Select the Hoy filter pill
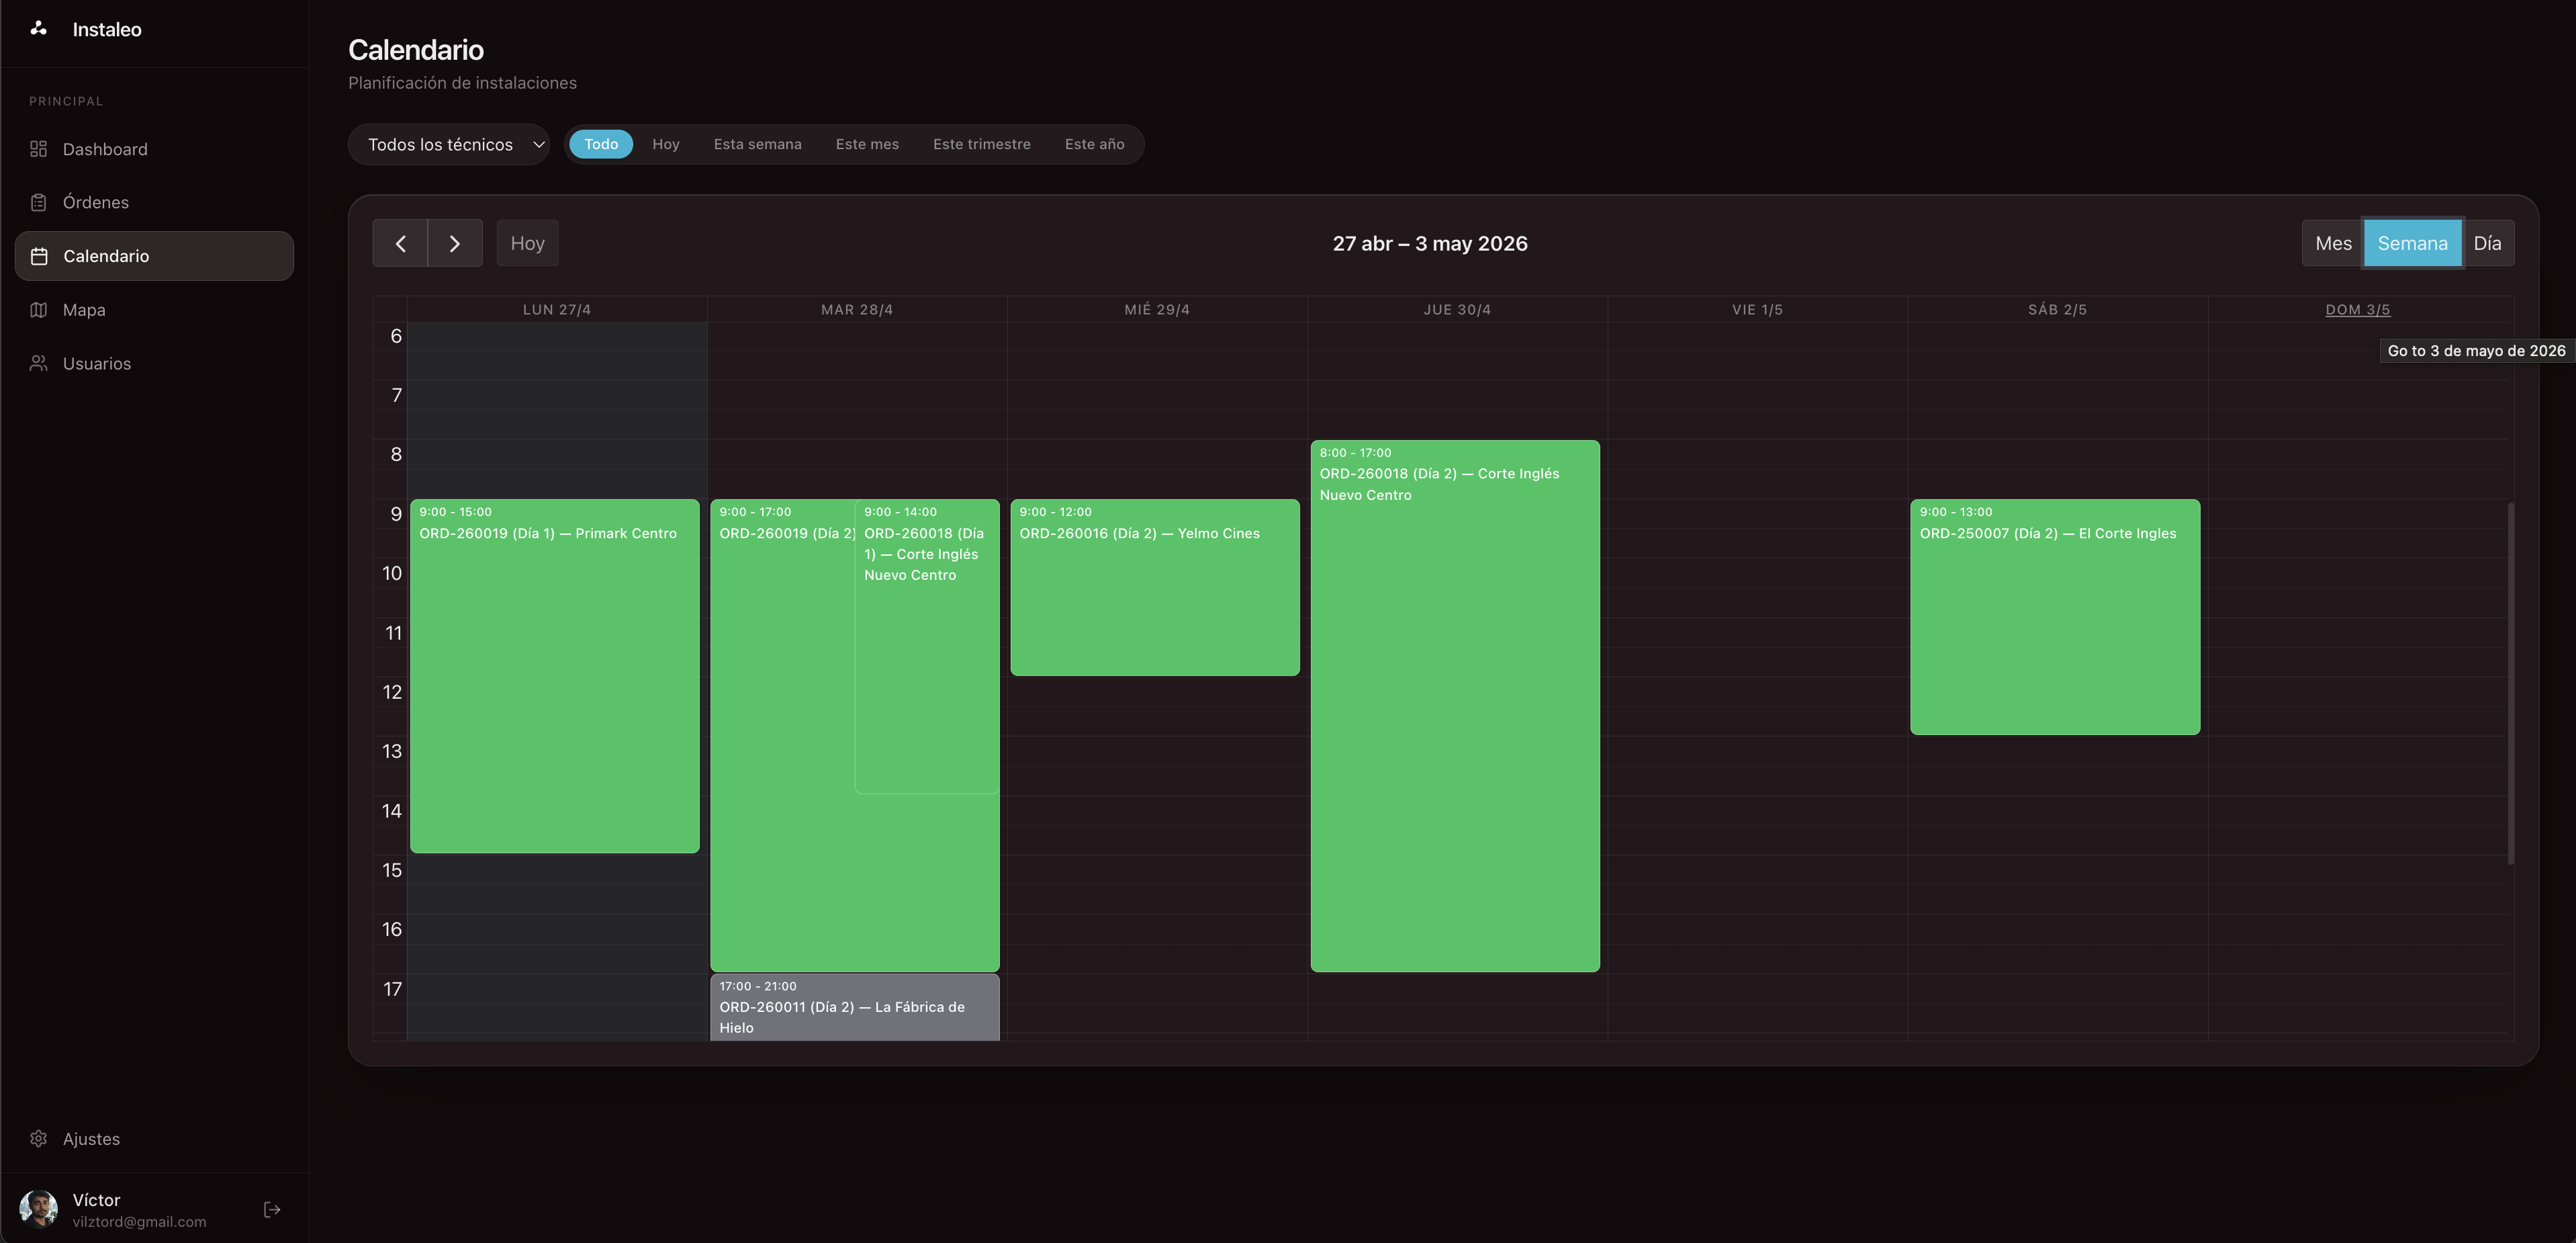The height and width of the screenshot is (1243, 2576). click(x=666, y=144)
